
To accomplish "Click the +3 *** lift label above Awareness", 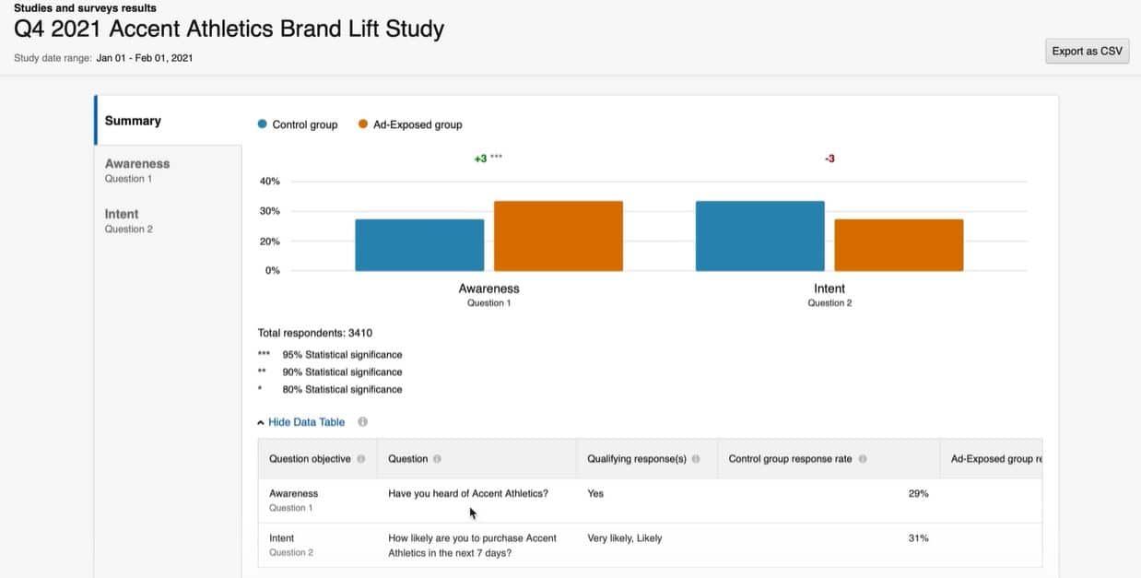I will [488, 159].
